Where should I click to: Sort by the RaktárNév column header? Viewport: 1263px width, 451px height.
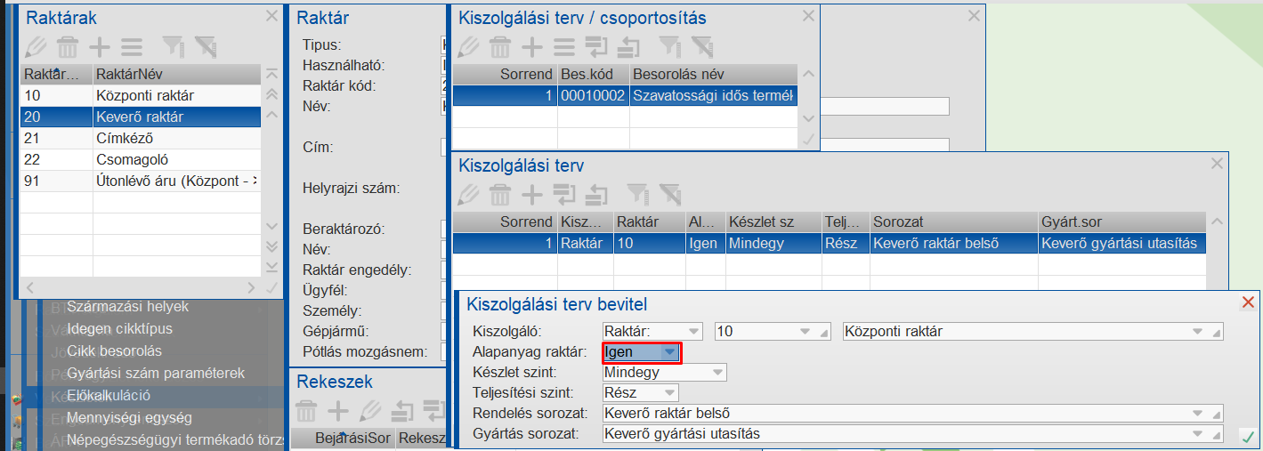click(x=176, y=74)
